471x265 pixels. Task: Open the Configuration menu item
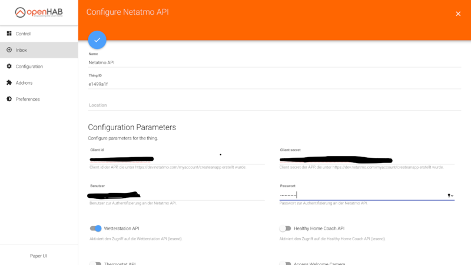point(29,67)
